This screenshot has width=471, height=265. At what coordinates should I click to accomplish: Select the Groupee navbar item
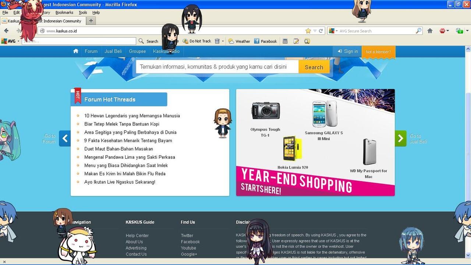tap(137, 51)
